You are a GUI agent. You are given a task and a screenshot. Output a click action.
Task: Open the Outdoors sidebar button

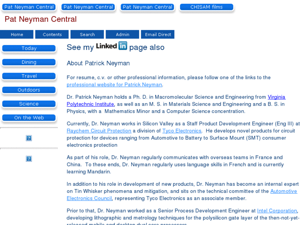click(x=29, y=90)
